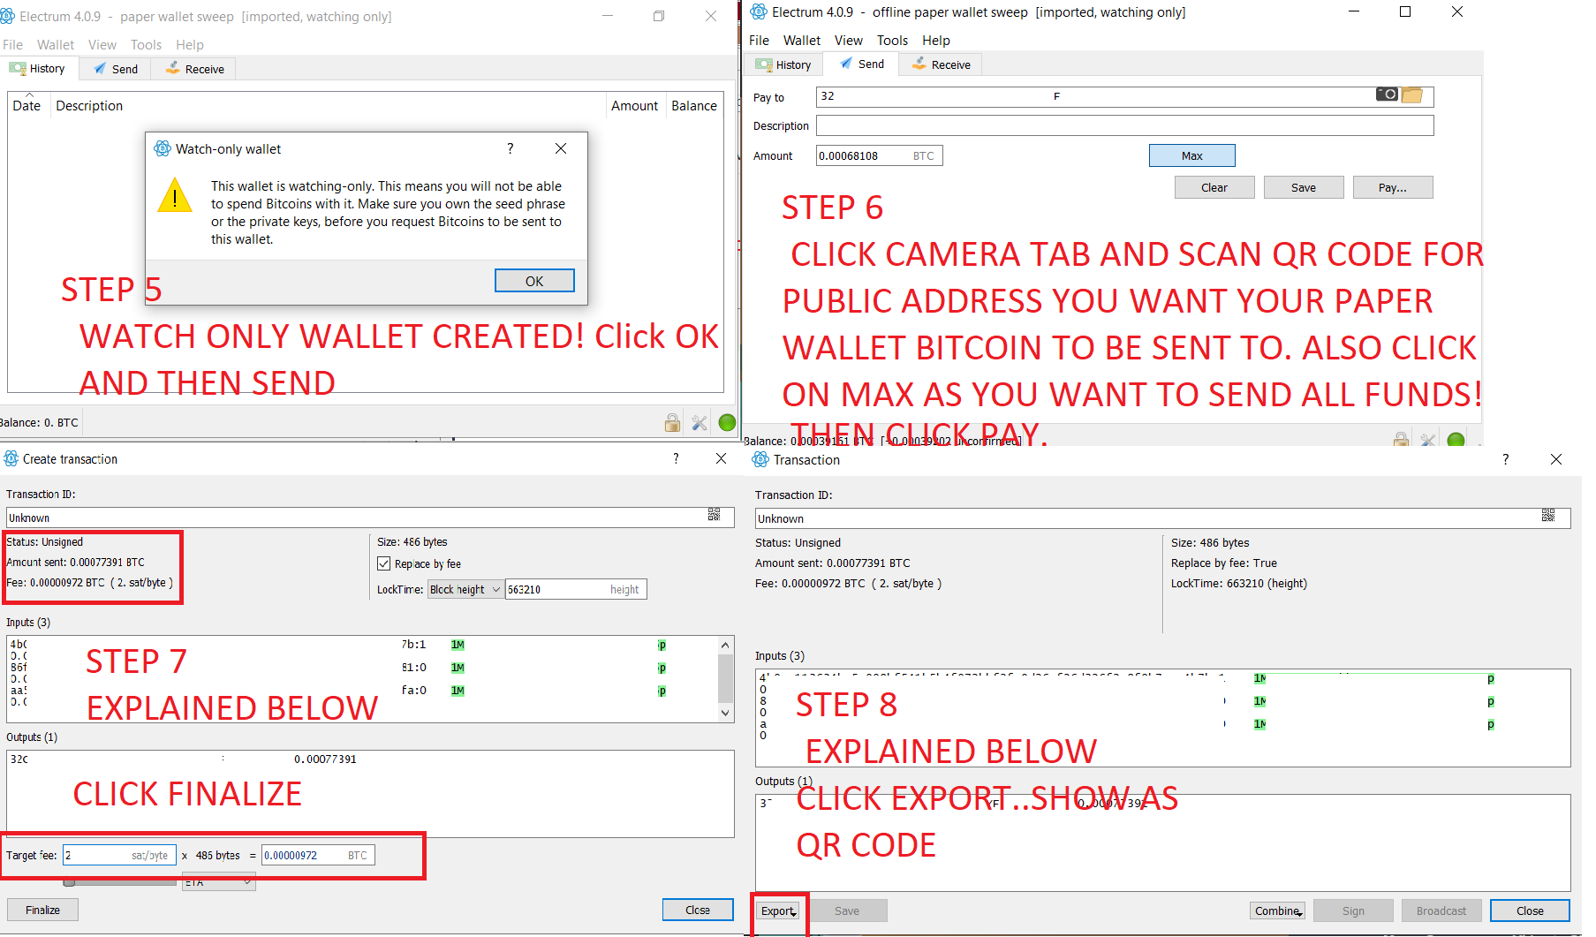Click scroll down arrow of Inputs list
The height and width of the screenshot is (937, 1596).
[725, 713]
